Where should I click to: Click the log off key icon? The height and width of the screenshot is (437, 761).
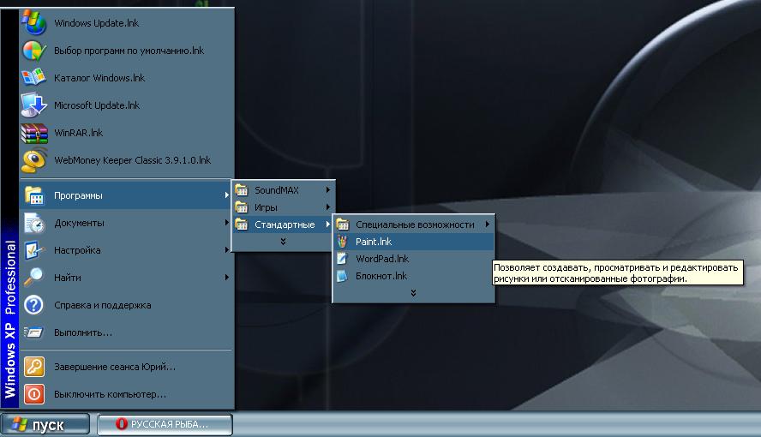click(x=34, y=367)
